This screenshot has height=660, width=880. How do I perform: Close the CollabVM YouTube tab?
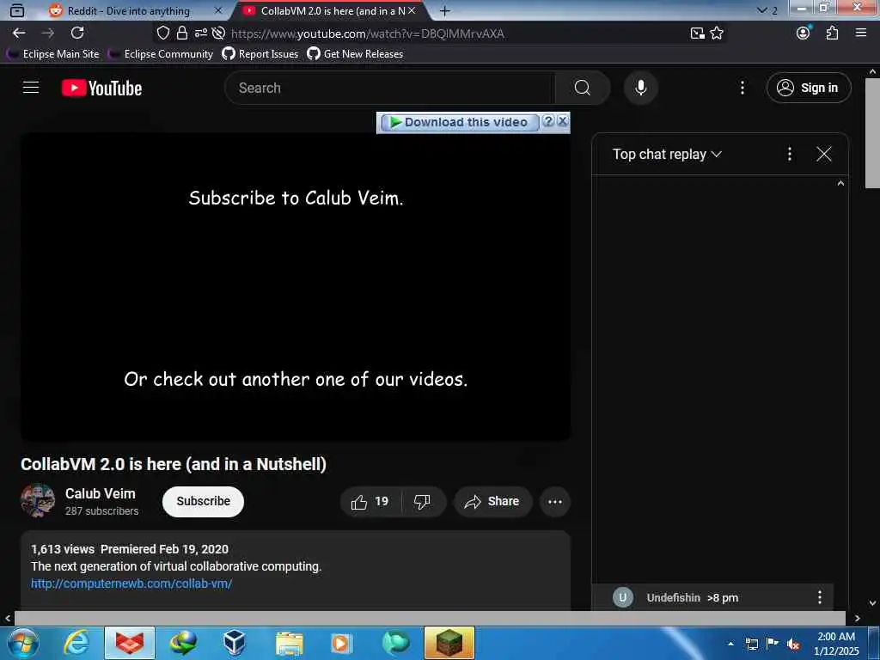tap(412, 10)
